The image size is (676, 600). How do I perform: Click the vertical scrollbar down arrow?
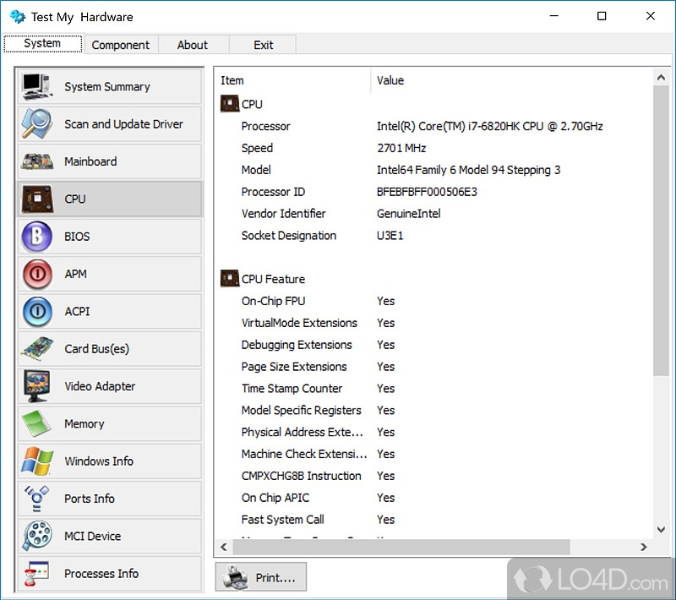pyautogui.click(x=662, y=529)
